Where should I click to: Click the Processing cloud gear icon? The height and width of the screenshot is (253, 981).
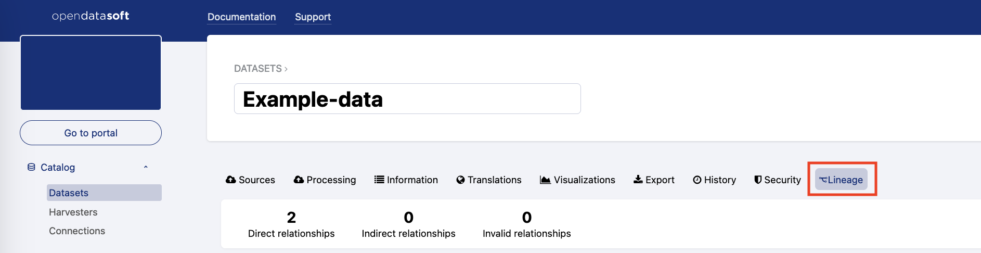pos(299,180)
